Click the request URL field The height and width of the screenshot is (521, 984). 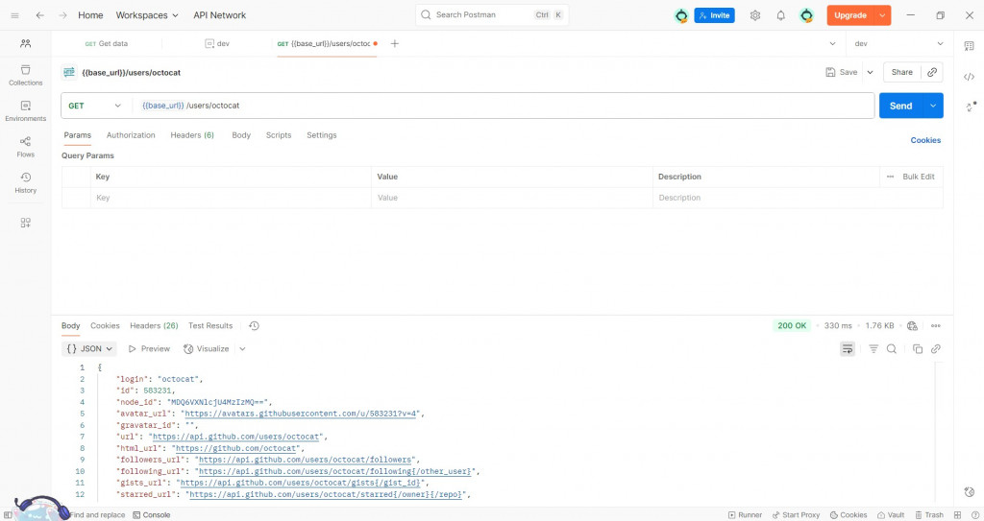[503, 106]
